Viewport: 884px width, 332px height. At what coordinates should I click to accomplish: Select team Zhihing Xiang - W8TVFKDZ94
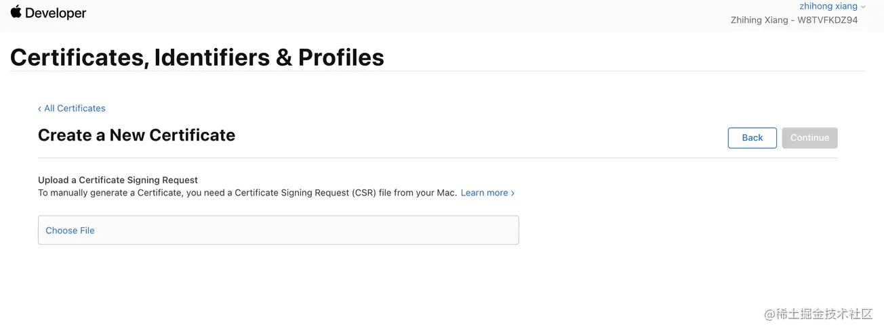794,20
